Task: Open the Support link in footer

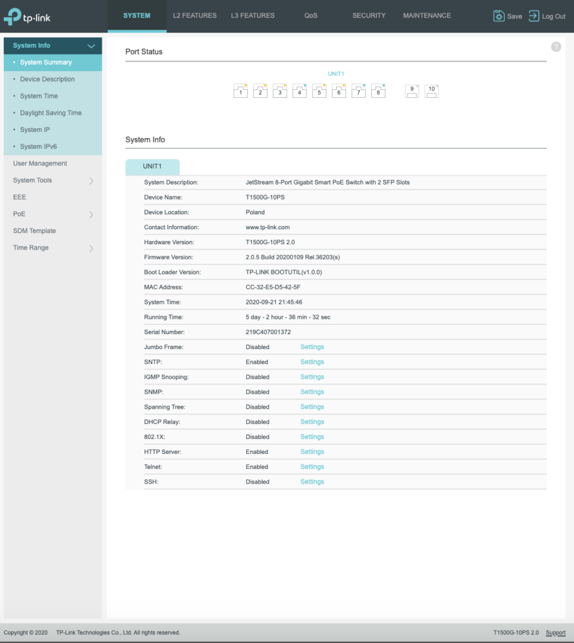Action: point(555,632)
